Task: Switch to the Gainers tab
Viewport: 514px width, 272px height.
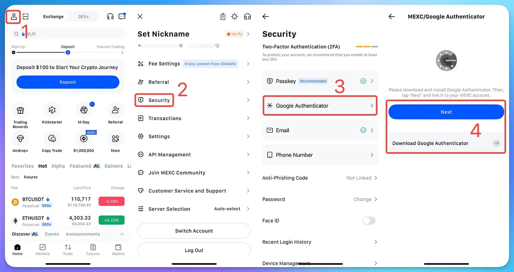Action: tap(114, 166)
